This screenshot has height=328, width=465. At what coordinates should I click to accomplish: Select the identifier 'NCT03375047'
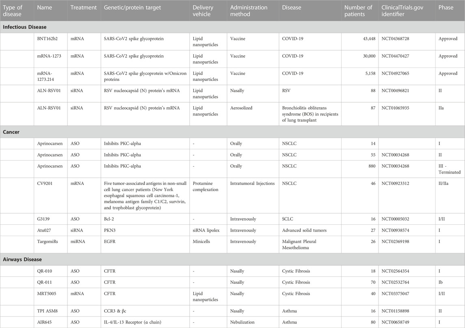(x=395, y=293)
